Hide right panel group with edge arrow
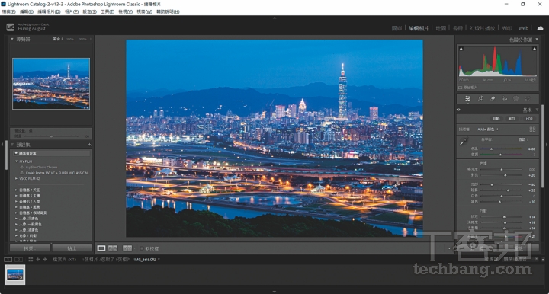The height and width of the screenshot is (294, 549). [547, 144]
